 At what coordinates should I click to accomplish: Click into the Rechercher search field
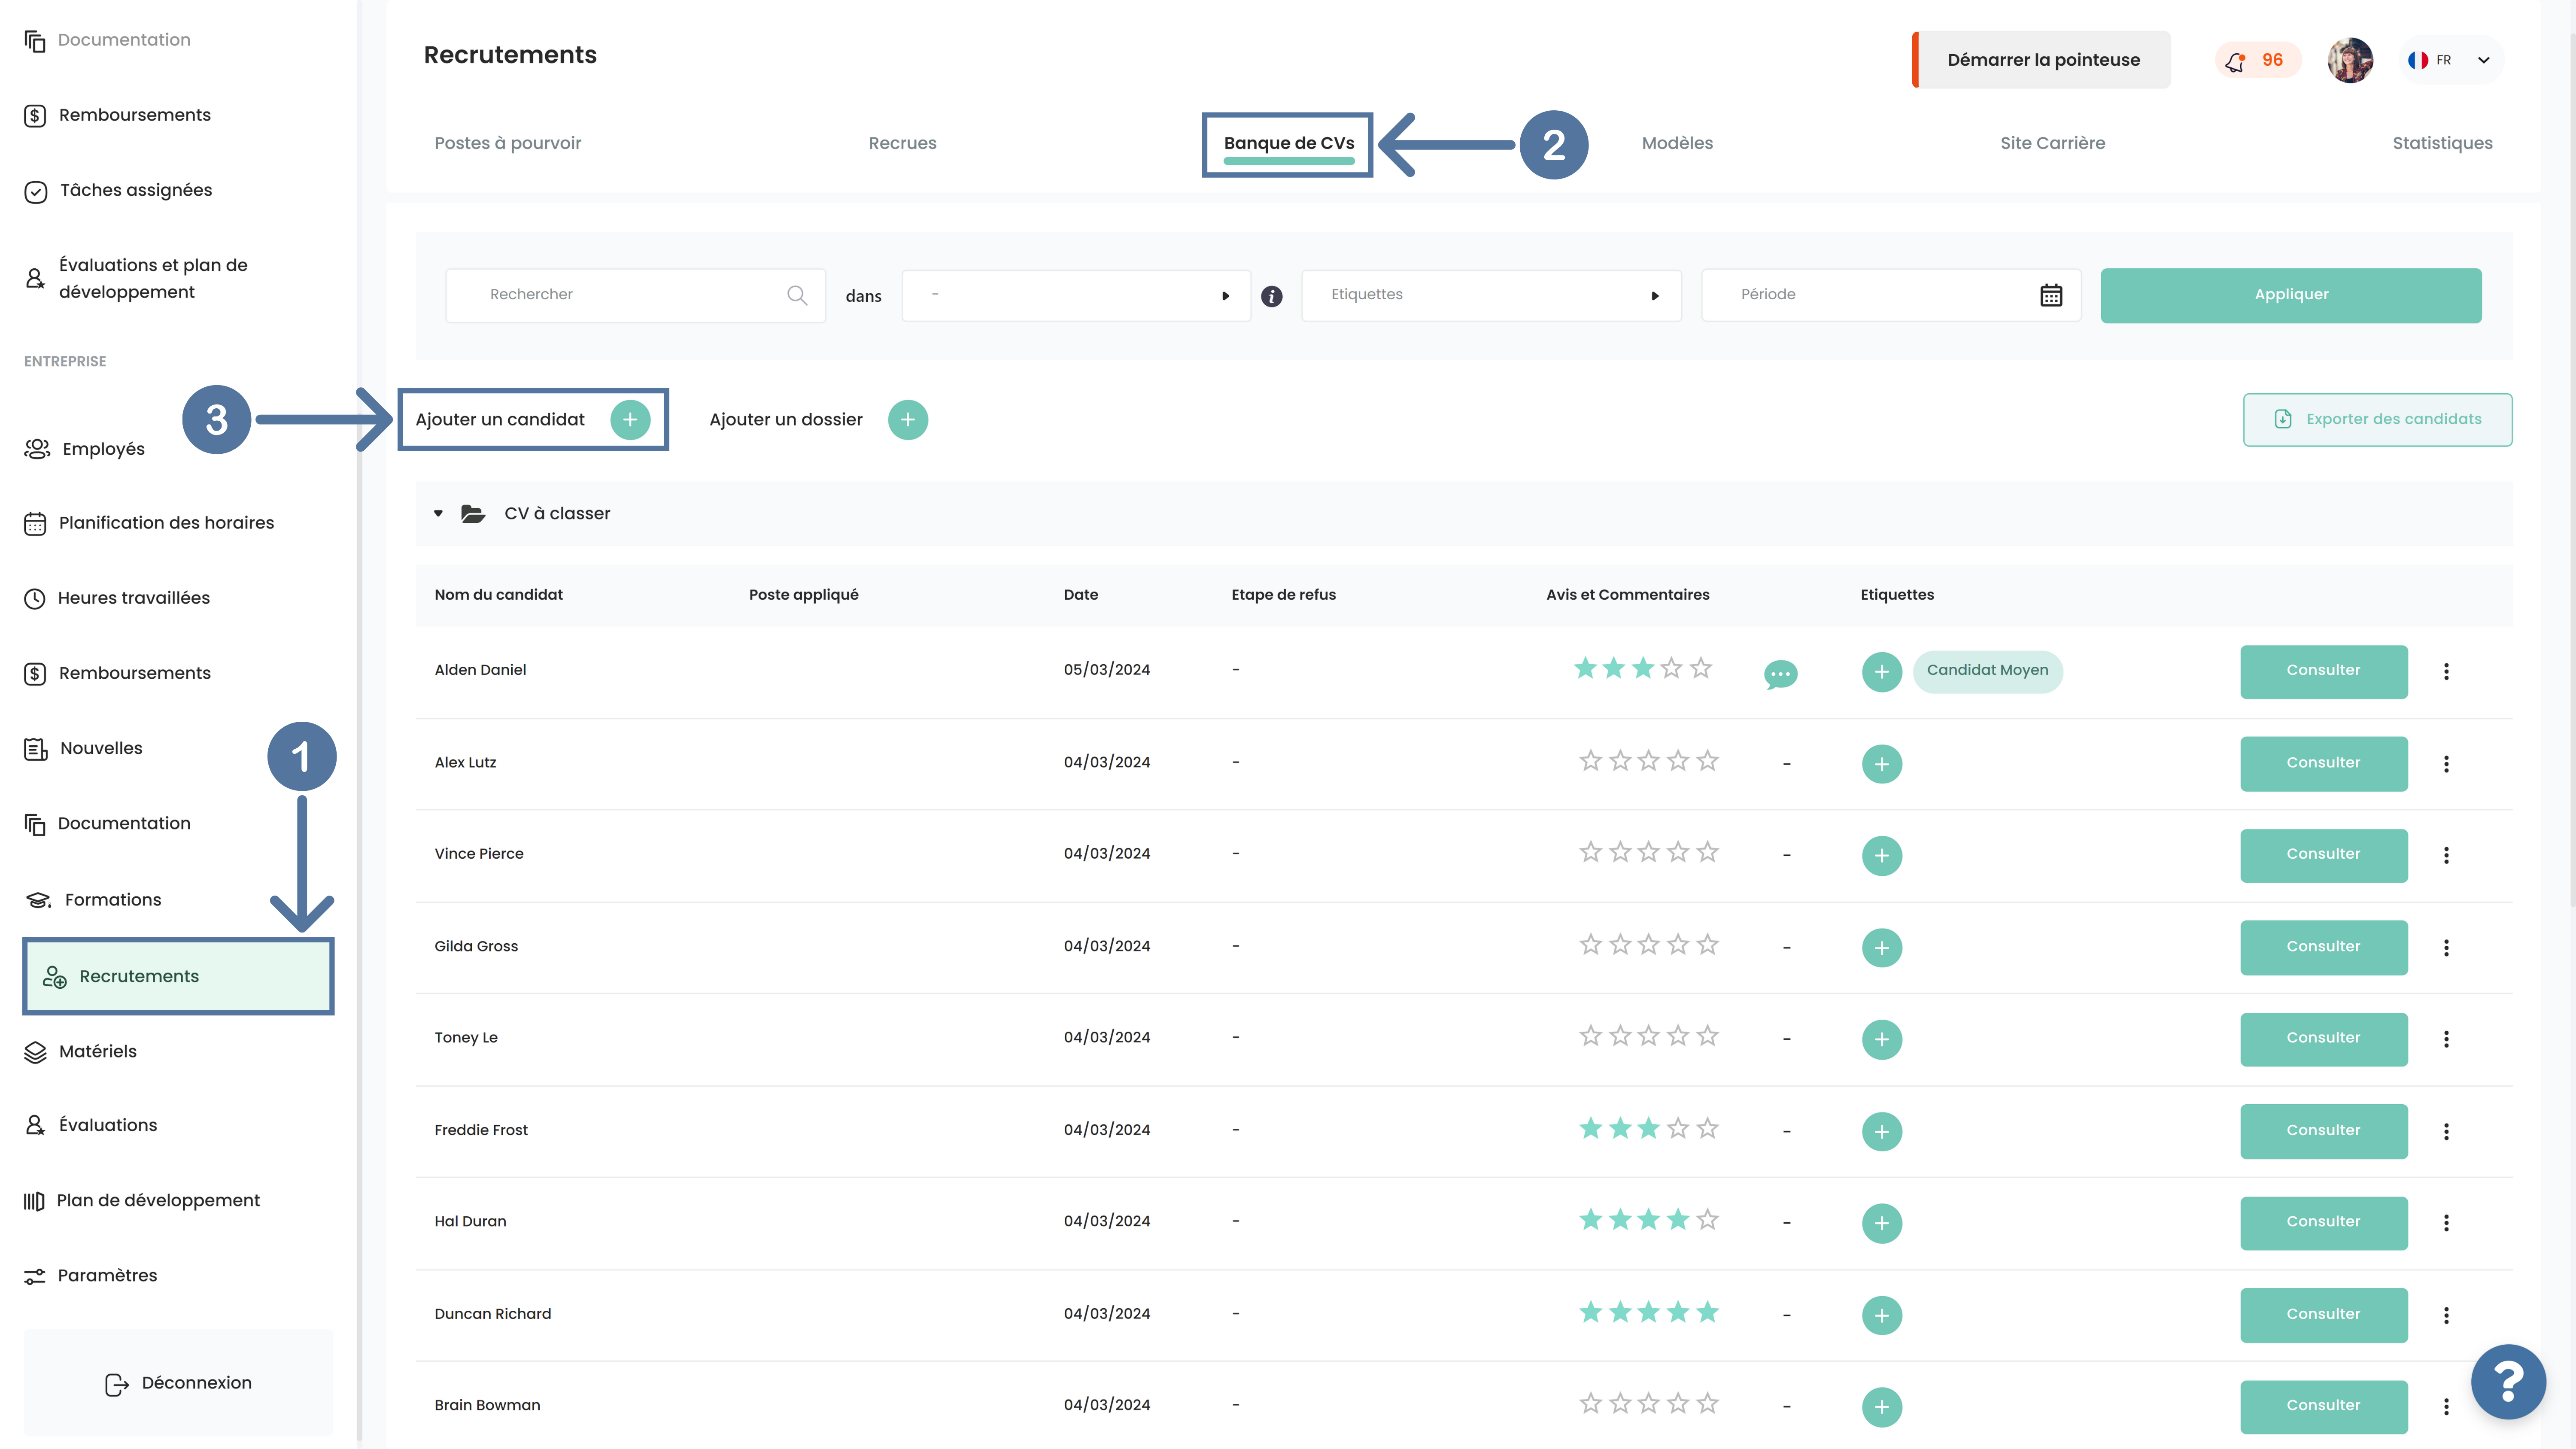tap(635, 295)
